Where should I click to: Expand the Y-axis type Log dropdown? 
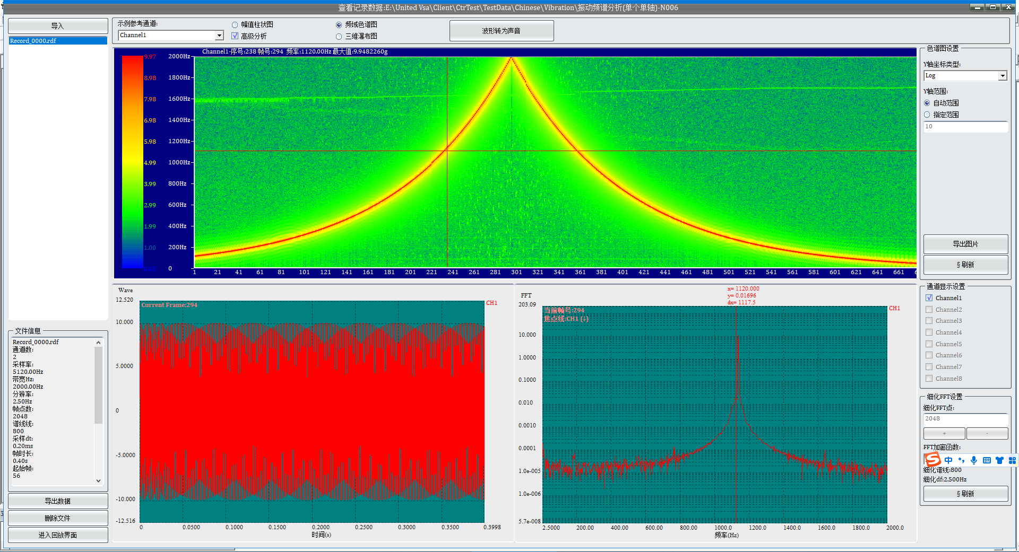coord(1002,76)
